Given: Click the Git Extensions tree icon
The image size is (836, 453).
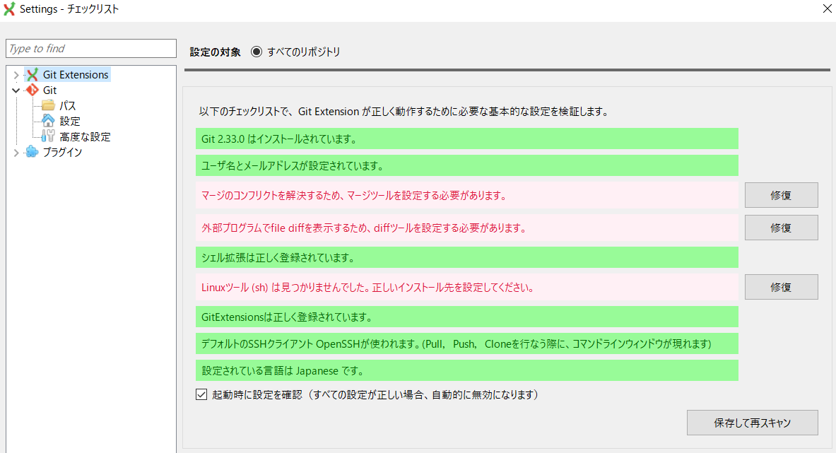Looking at the screenshot, I should pyautogui.click(x=32, y=75).
